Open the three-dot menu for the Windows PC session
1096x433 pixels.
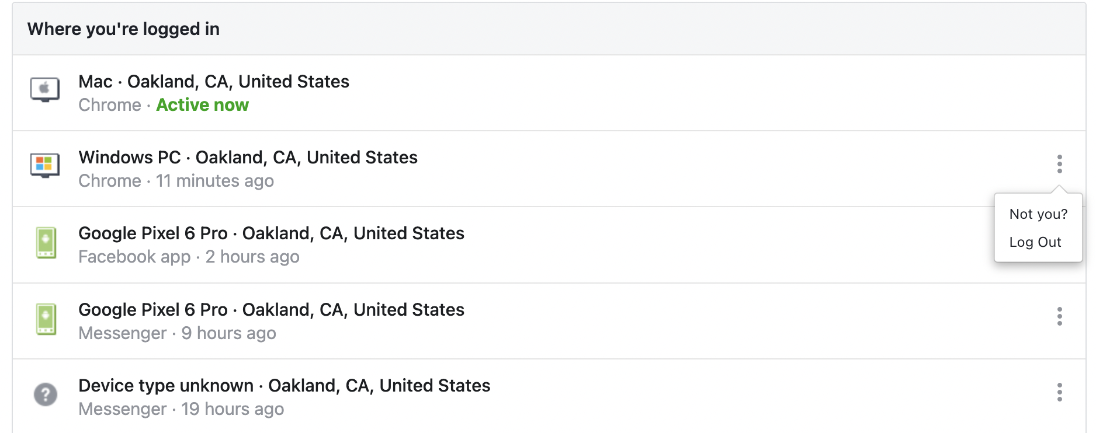coord(1059,164)
